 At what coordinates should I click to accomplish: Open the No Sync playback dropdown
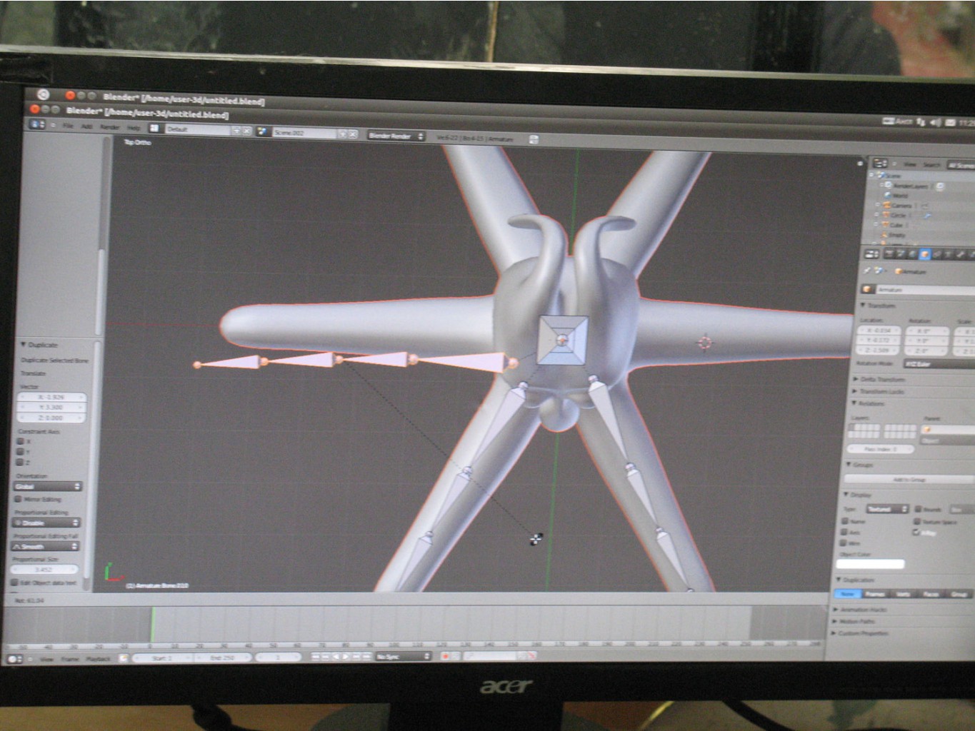404,656
